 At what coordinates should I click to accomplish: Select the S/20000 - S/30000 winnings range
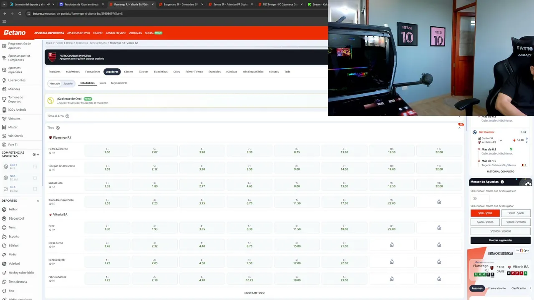tap(500, 231)
